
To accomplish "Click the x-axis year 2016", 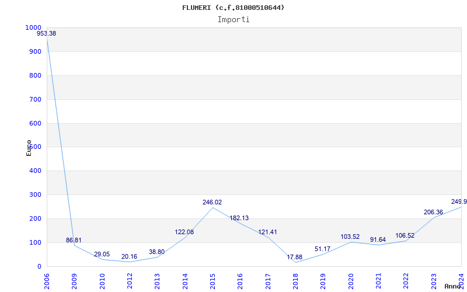I will pos(240,281).
